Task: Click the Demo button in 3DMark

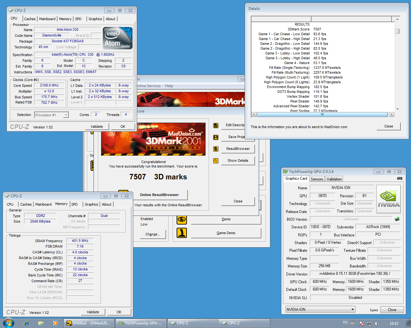Action: [x=226, y=219]
